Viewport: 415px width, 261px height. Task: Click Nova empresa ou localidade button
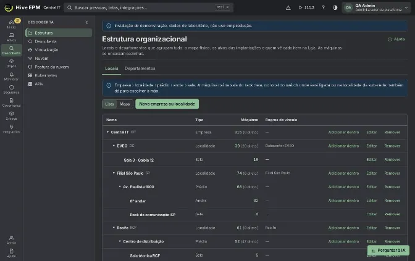pyautogui.click(x=167, y=104)
